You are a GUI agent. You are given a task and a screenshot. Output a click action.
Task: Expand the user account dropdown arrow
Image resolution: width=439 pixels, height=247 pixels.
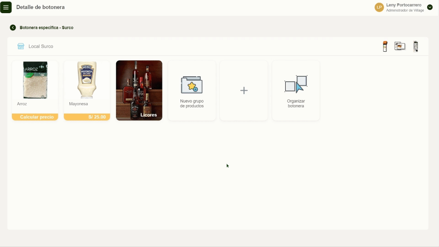click(430, 7)
